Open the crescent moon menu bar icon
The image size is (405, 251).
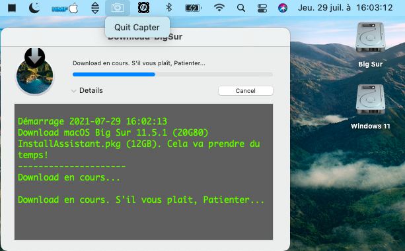(x=34, y=8)
